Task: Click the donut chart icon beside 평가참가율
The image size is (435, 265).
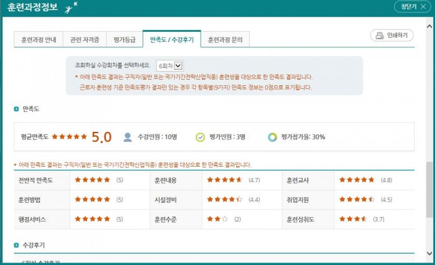Action: point(272,137)
